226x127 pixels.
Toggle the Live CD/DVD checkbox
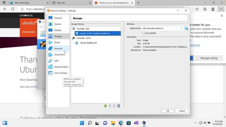pos(143,33)
